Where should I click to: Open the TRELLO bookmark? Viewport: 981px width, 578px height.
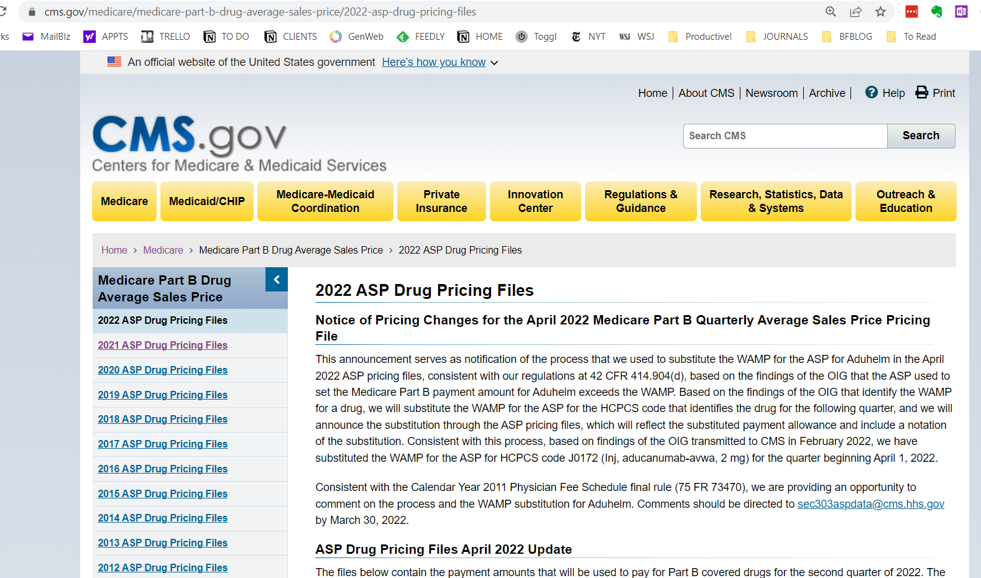click(165, 37)
